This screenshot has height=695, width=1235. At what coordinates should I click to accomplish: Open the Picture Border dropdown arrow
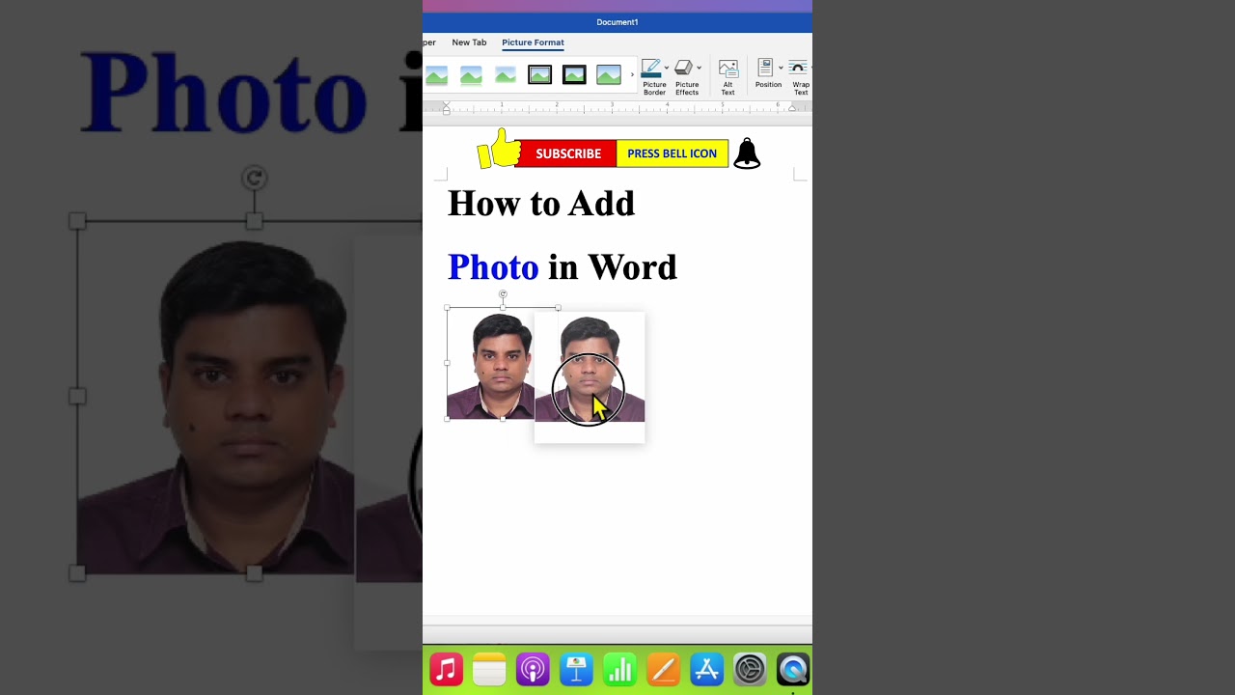tap(667, 68)
